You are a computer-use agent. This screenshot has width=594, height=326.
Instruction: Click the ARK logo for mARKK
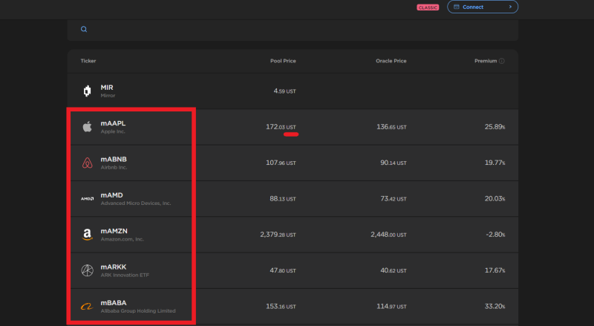tap(87, 270)
